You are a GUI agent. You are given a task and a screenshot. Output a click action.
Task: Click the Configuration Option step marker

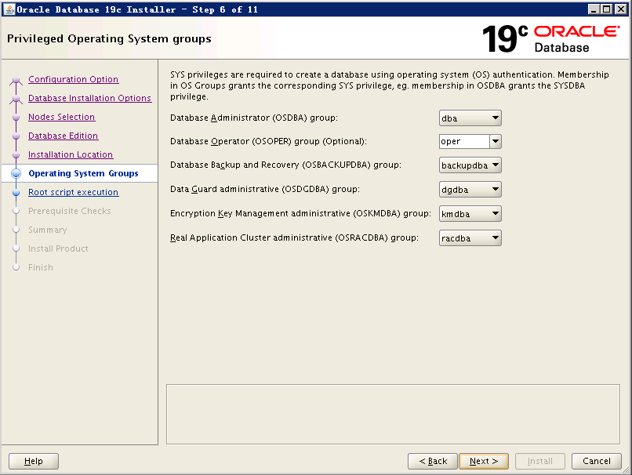16,80
